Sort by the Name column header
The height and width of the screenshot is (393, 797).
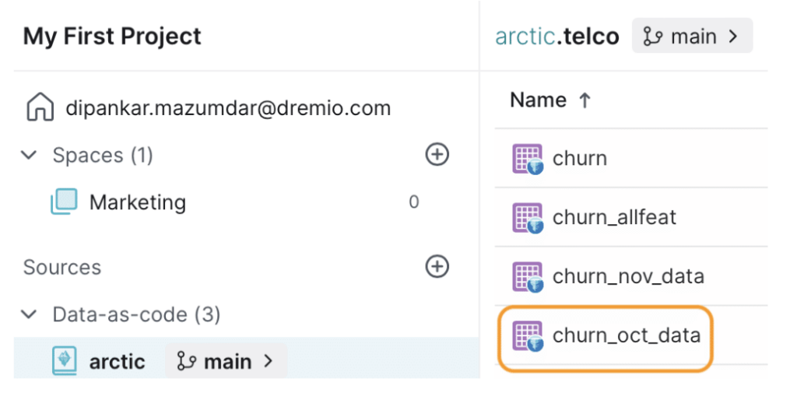tap(550, 100)
